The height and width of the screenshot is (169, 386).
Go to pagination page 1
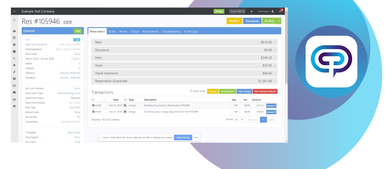pos(263,120)
